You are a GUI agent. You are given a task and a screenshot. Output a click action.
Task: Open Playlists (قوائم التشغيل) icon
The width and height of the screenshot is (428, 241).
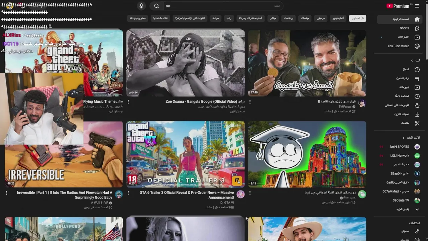click(417, 78)
